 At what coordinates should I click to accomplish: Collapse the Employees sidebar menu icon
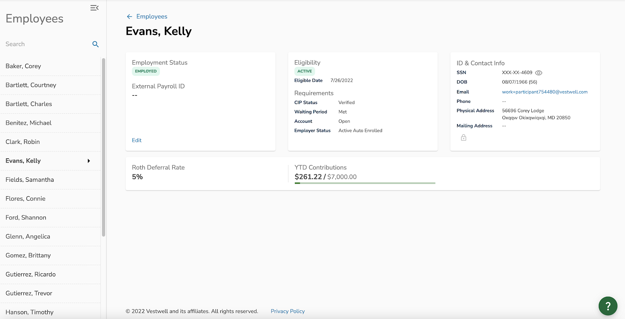pyautogui.click(x=95, y=8)
